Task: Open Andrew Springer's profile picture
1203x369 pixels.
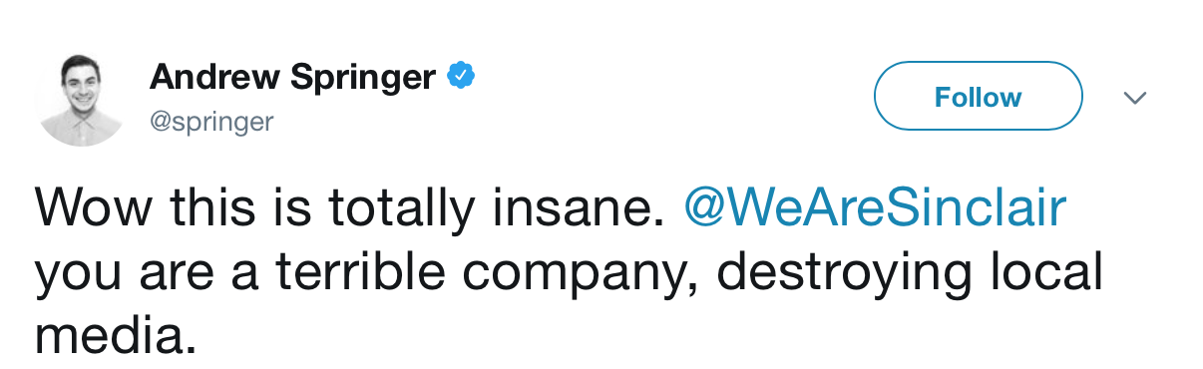Action: [79, 100]
